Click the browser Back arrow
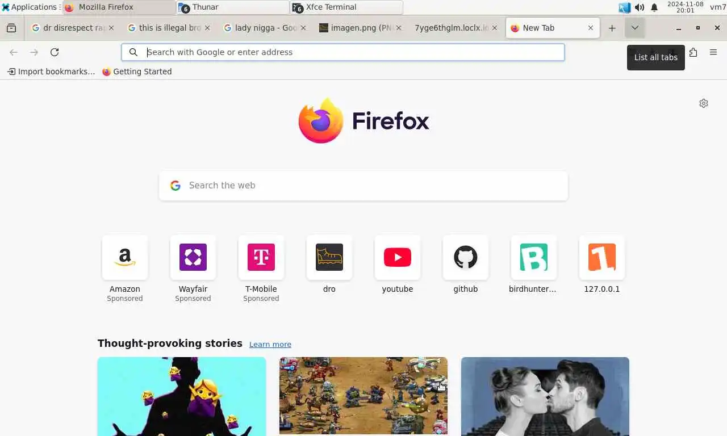This screenshot has height=436, width=727. click(14, 52)
